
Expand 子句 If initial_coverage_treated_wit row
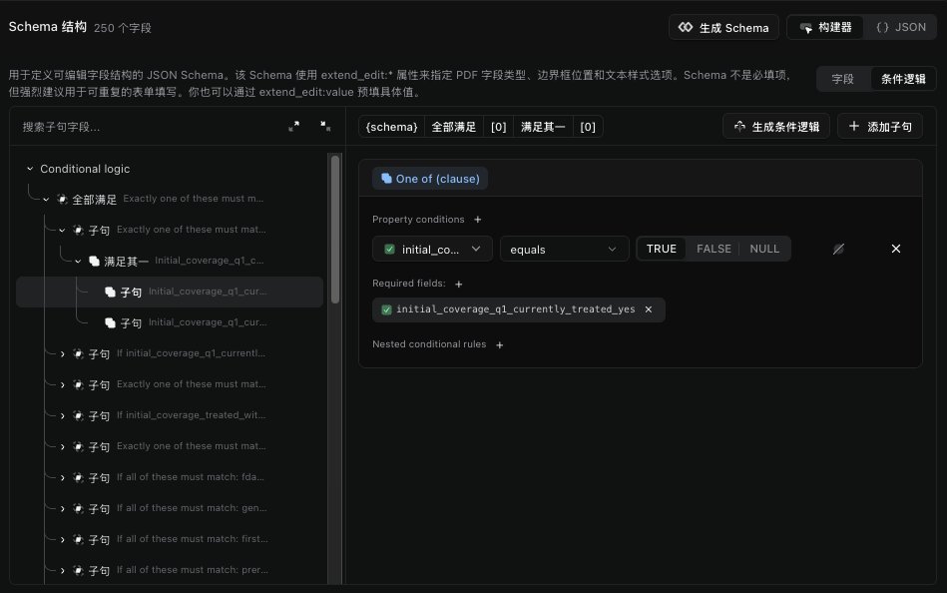62,416
